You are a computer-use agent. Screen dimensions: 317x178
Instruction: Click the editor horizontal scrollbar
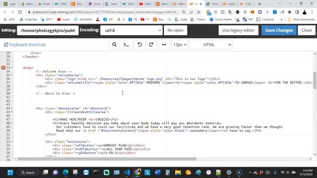(107, 159)
